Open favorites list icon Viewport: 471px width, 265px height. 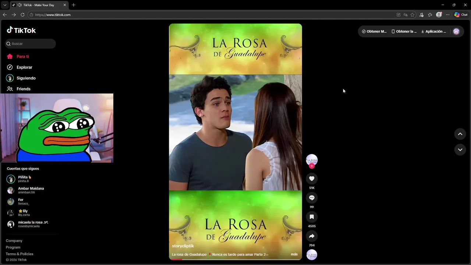(430, 15)
